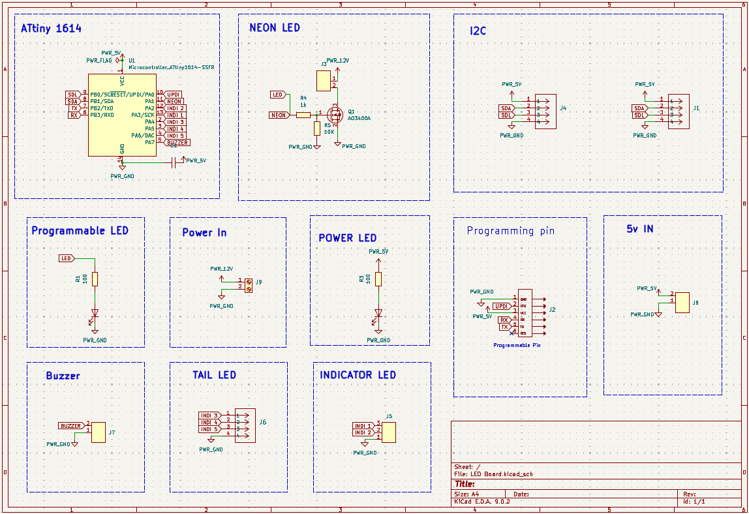Select the INDI 5 label on ATtiny PA6

[x=175, y=136]
